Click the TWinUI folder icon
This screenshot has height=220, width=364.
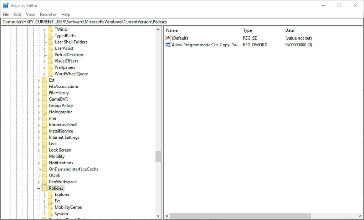[50, 29]
